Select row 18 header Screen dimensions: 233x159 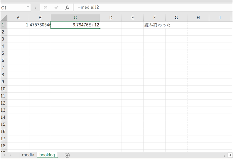(3, 146)
